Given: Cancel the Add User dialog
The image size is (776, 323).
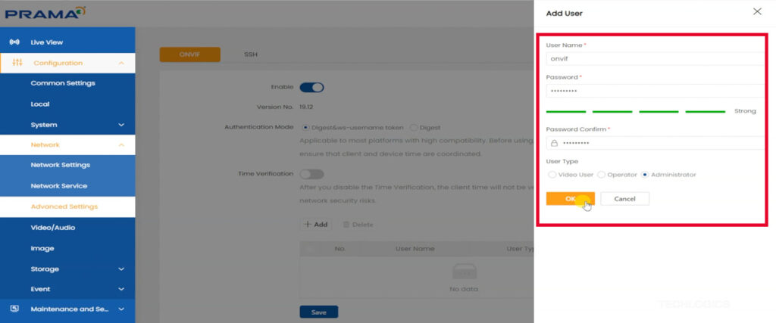Looking at the screenshot, I should click(x=624, y=198).
